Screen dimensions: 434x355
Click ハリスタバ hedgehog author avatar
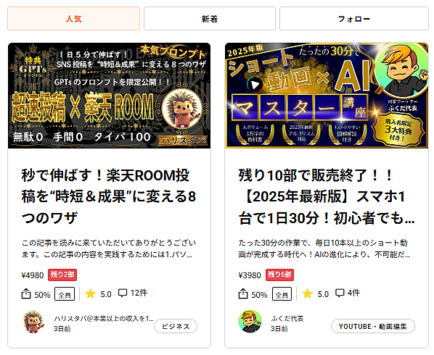click(33, 321)
